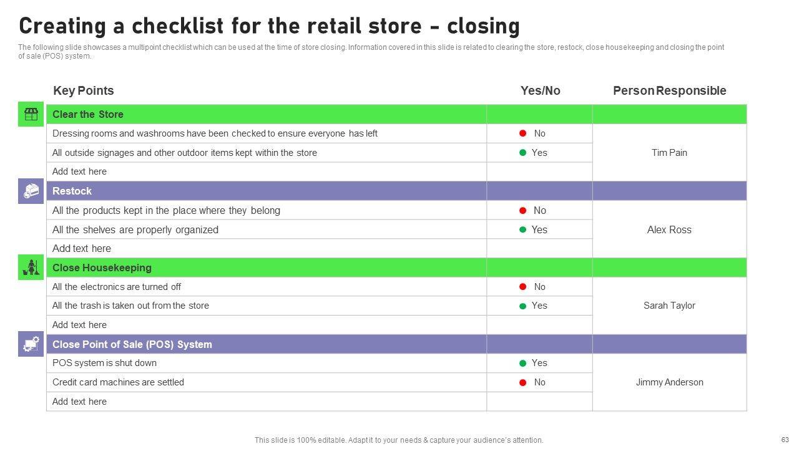Click the Close Housekeeping header row
Image resolution: width=799 pixels, height=449 pixels.
(102, 268)
